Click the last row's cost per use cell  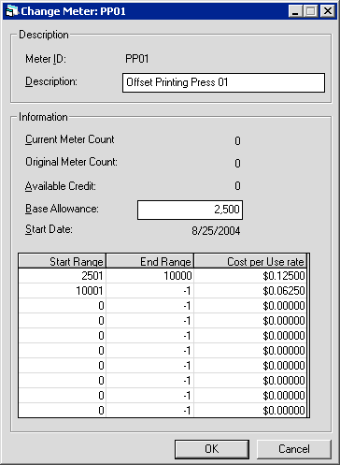[x=250, y=411]
